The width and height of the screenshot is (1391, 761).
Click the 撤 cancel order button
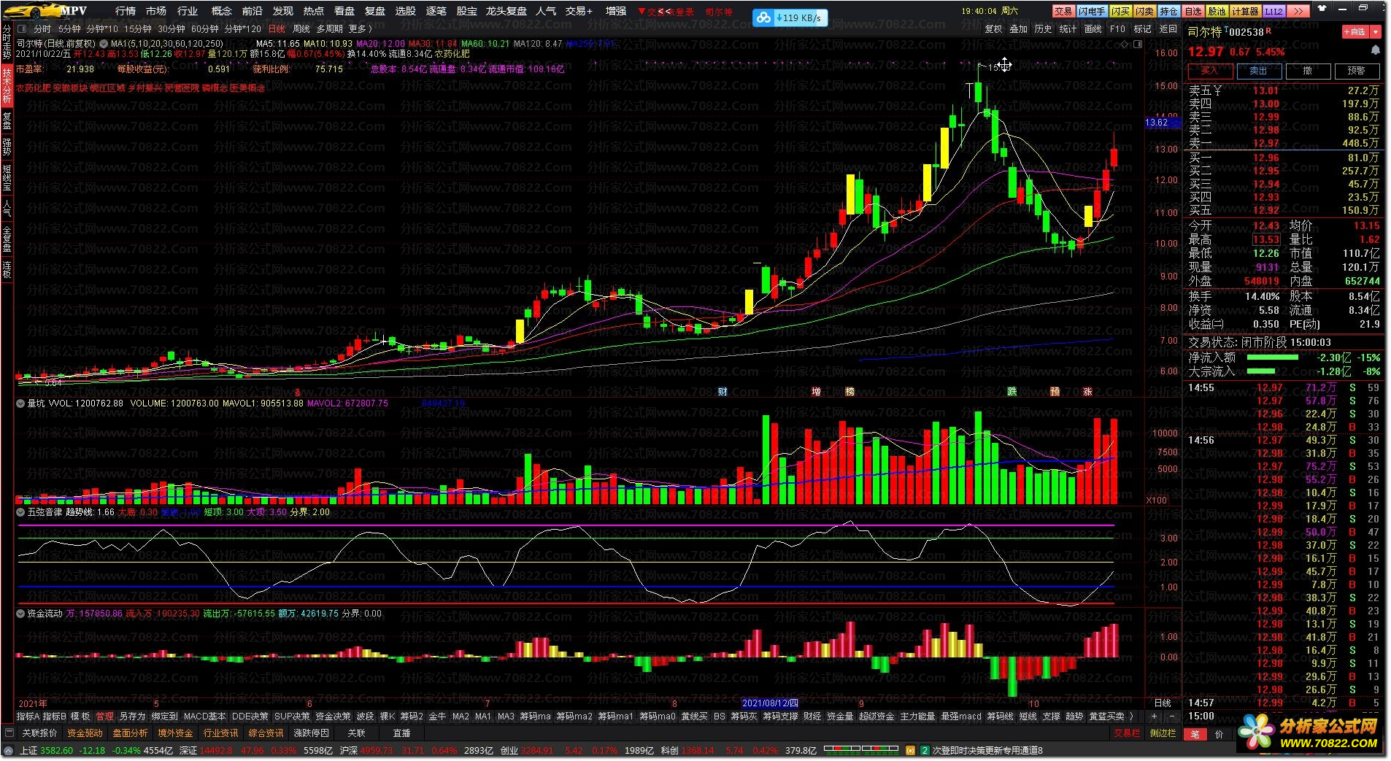[x=1307, y=71]
